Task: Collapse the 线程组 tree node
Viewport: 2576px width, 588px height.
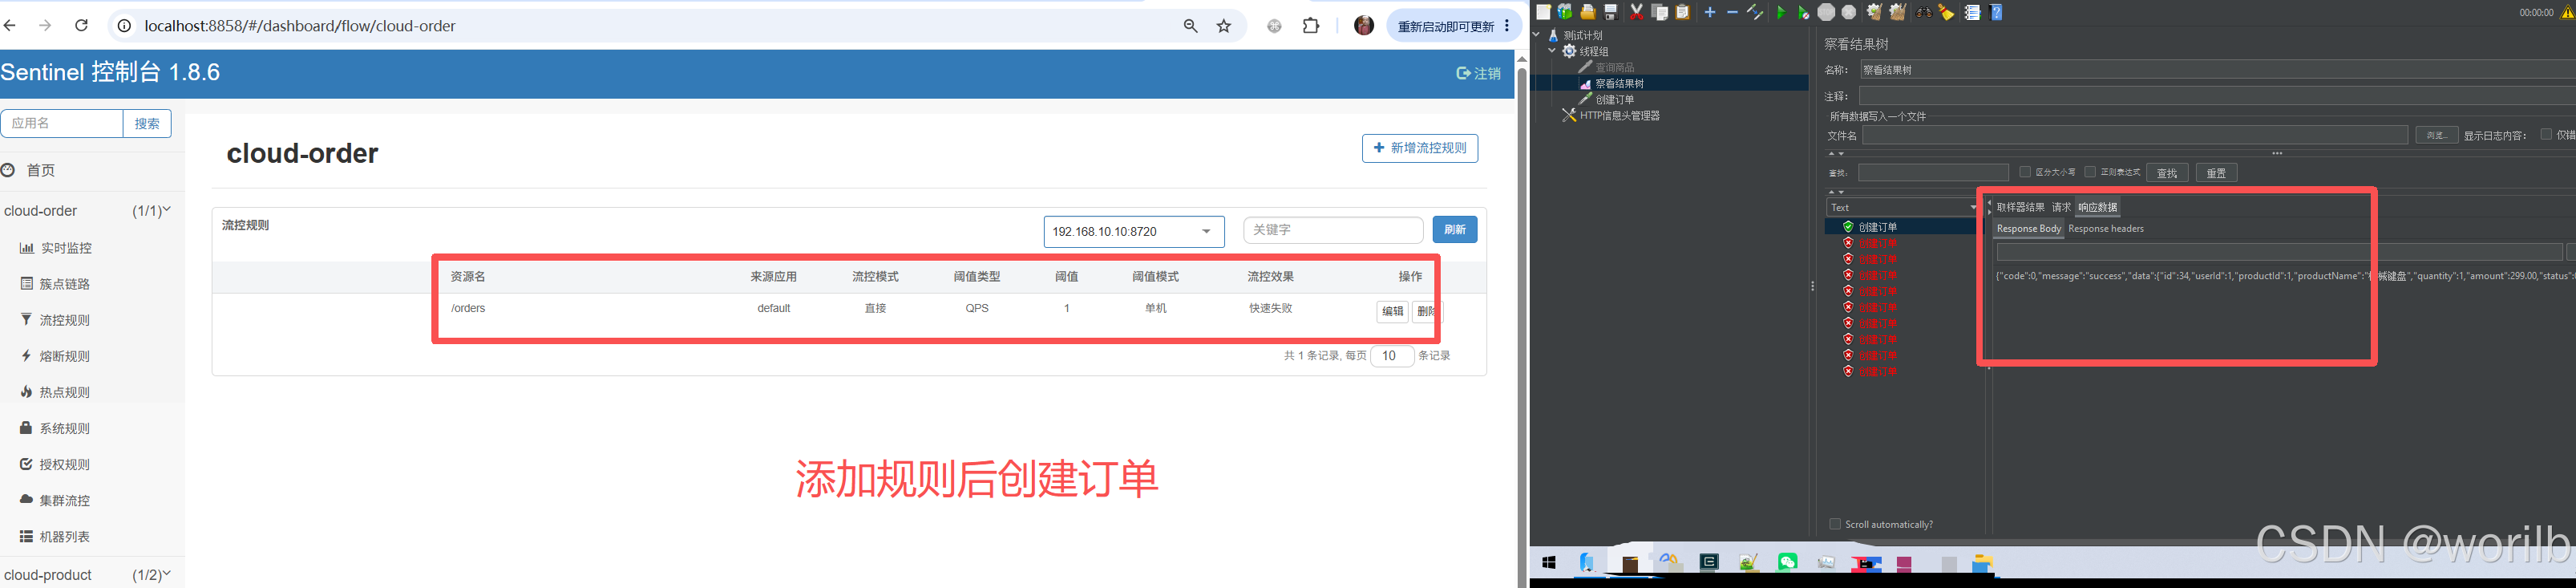Action: 1552,51
